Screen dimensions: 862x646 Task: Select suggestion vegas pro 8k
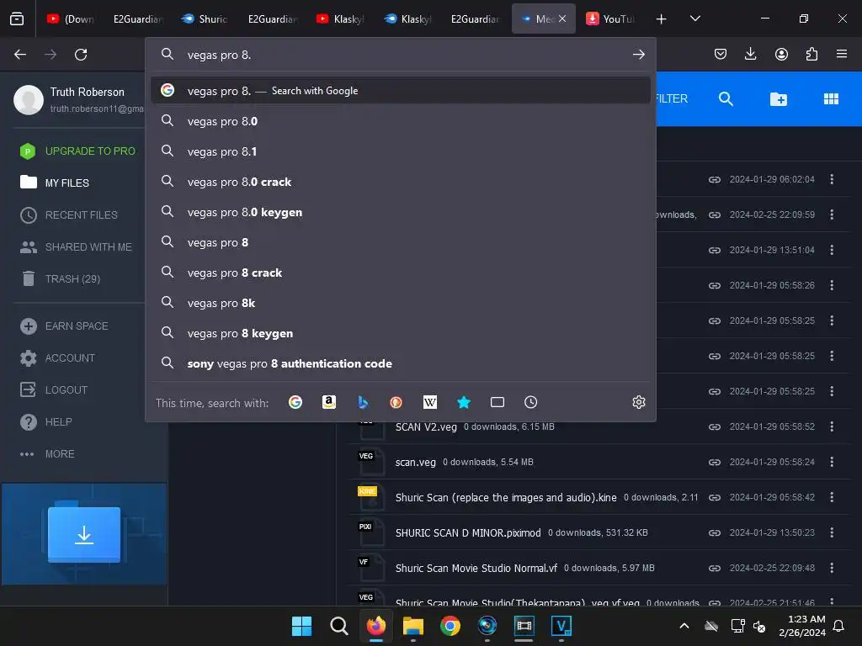coord(400,303)
